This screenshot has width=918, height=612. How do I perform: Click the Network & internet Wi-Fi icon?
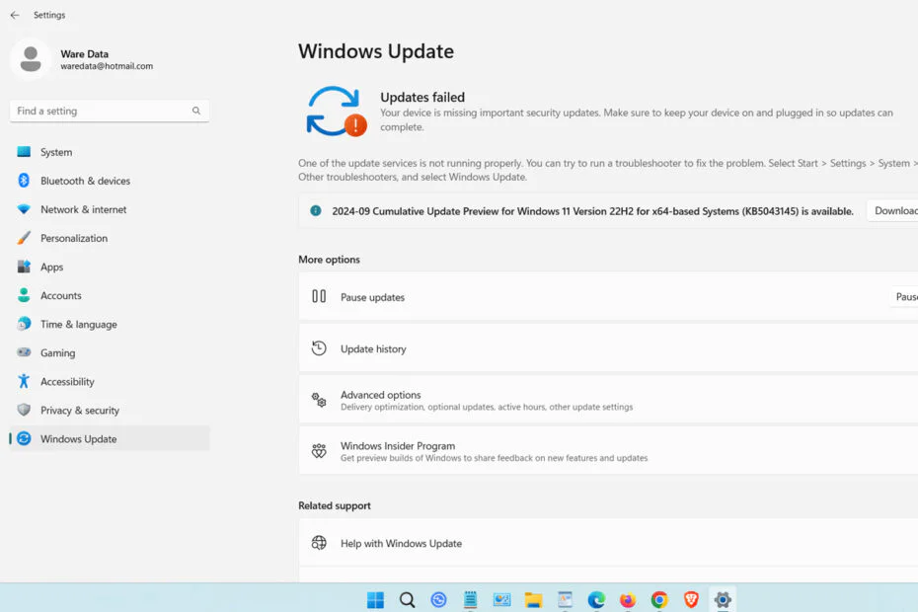click(24, 209)
